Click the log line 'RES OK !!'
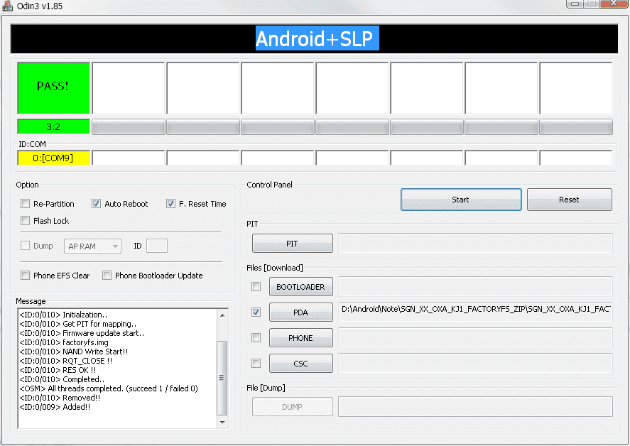Image resolution: width=630 pixels, height=446 pixels. coord(58,370)
